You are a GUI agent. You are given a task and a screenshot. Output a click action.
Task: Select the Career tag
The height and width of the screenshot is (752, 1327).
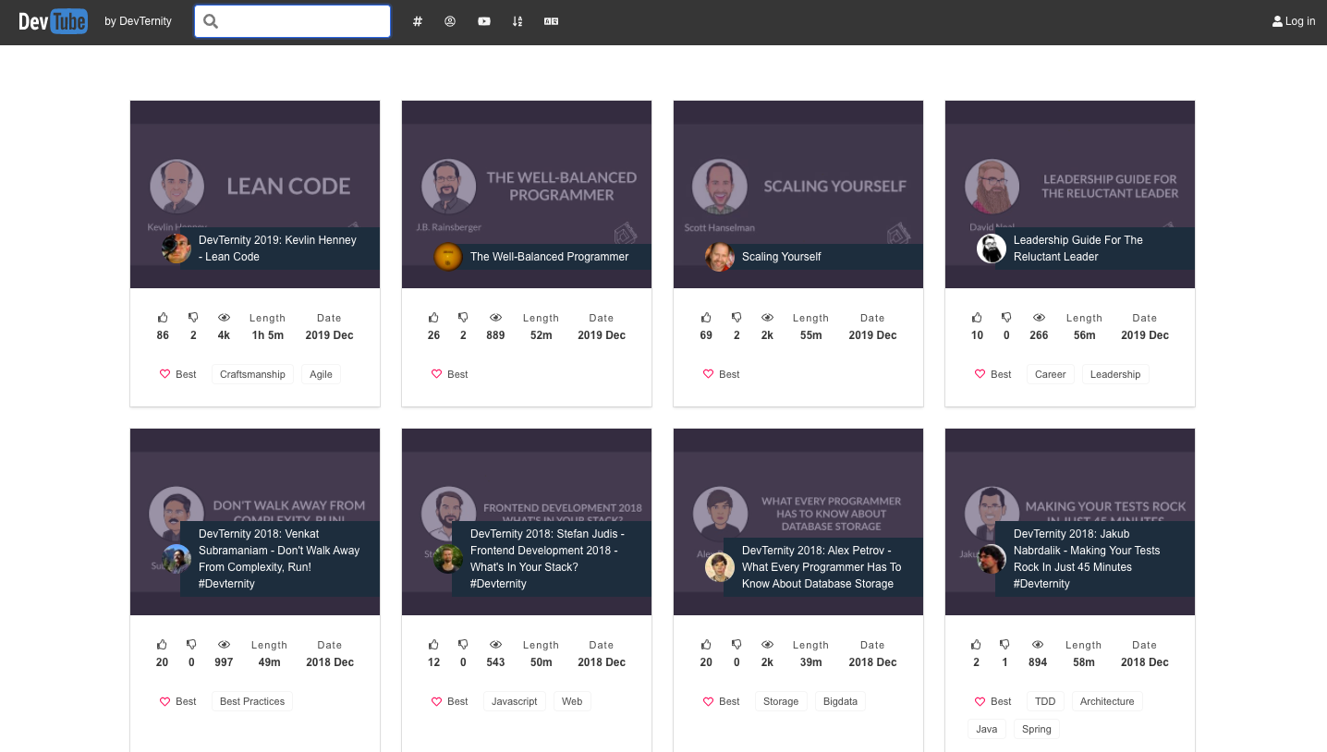[1050, 374]
